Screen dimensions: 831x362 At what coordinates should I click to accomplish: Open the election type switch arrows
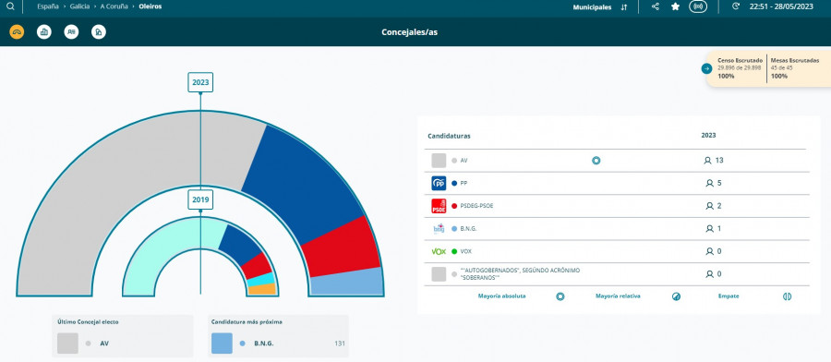pyautogui.click(x=624, y=7)
